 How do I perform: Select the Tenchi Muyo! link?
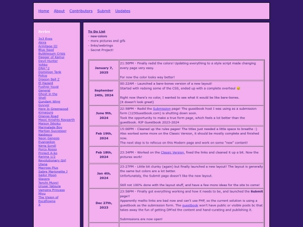coord(48,183)
